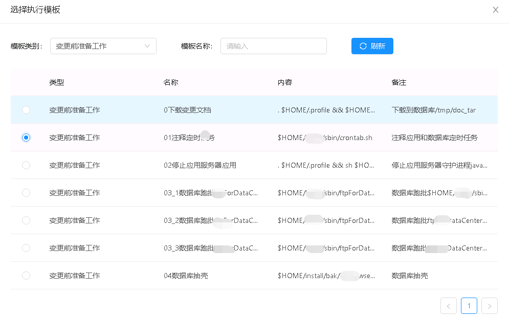Image resolution: width=509 pixels, height=318 pixels.
Task: Click remark 注释应用和数据库定时任务
Action: pos(434,138)
